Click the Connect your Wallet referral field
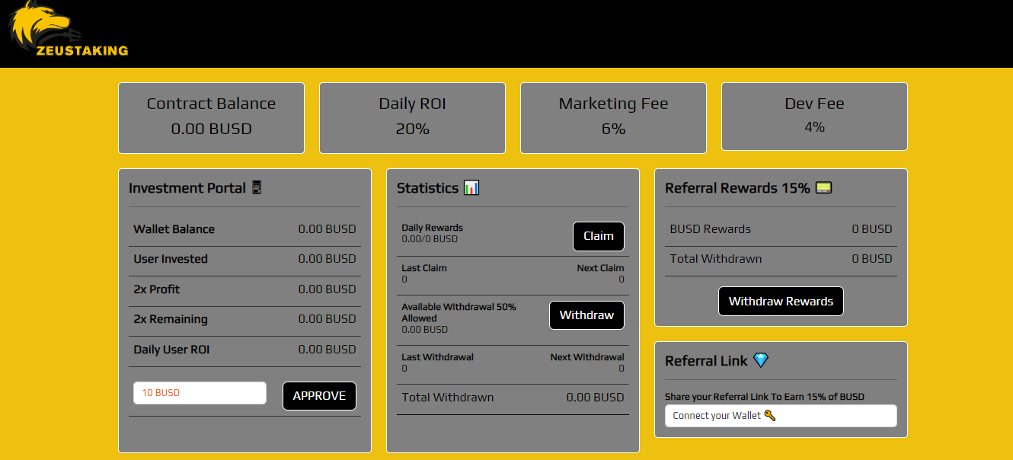The height and width of the screenshot is (460, 1013). coord(781,416)
